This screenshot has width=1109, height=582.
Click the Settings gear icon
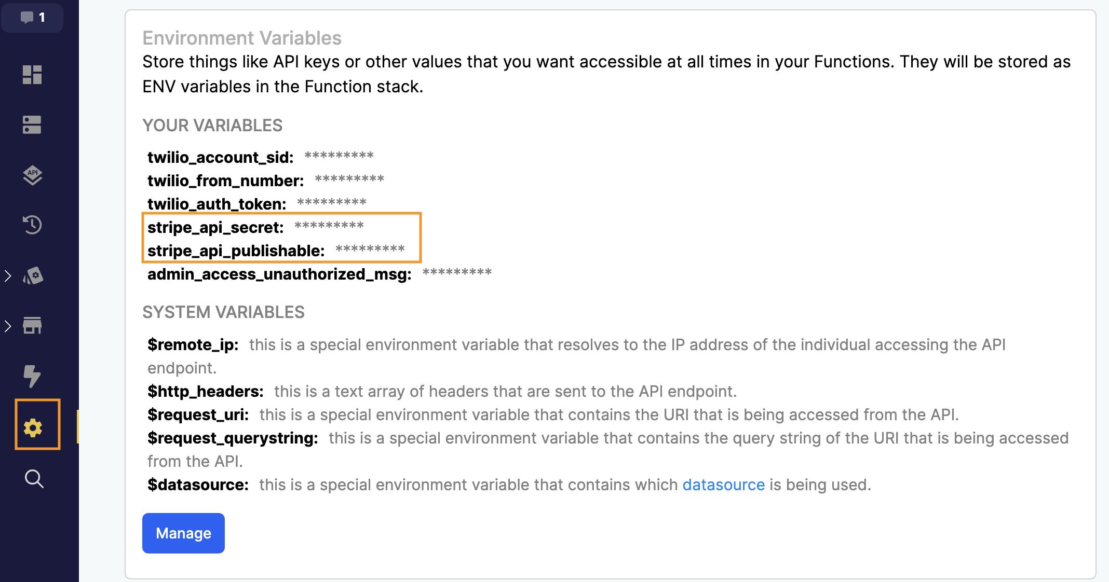(33, 428)
